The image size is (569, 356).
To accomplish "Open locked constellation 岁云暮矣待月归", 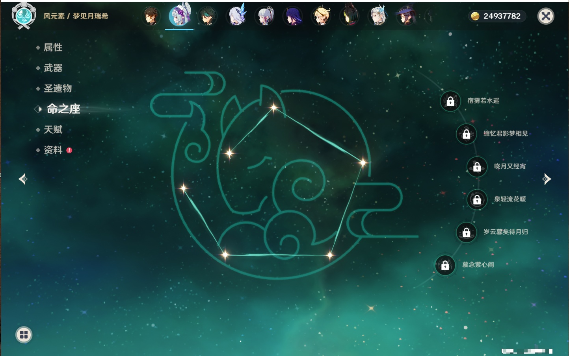I will point(467,232).
